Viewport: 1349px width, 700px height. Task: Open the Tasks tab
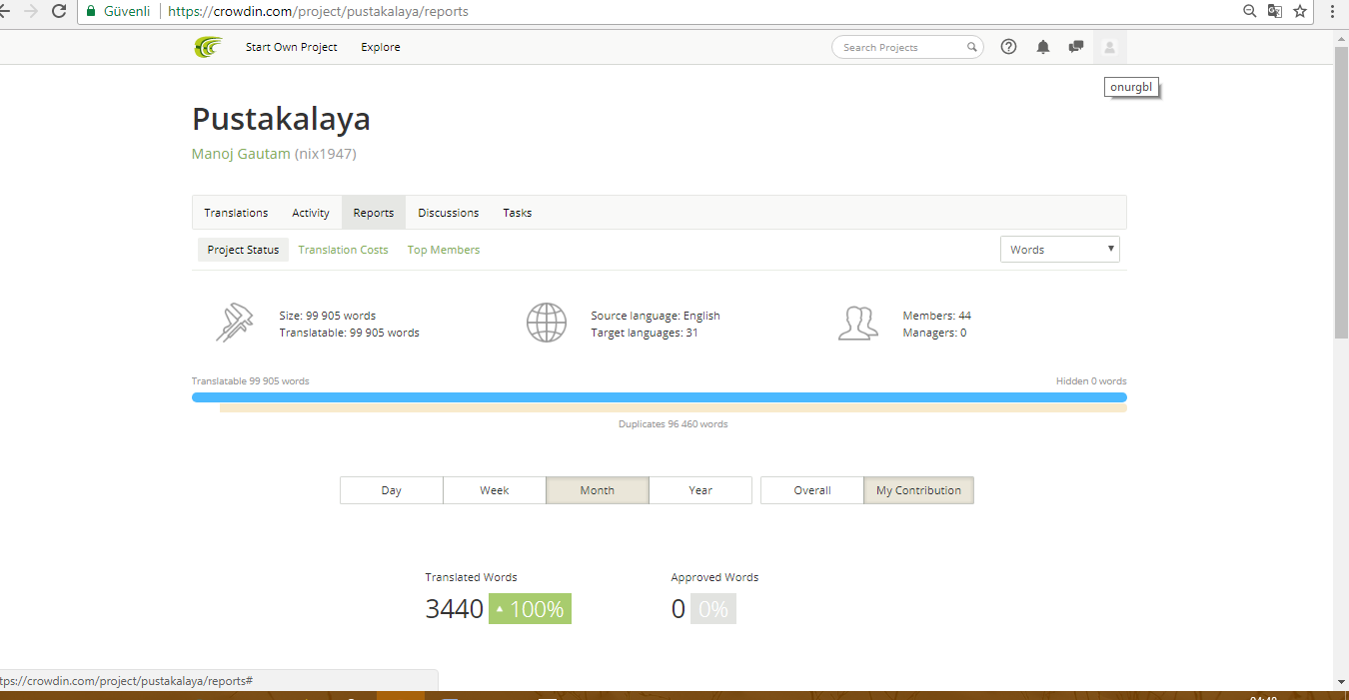518,213
